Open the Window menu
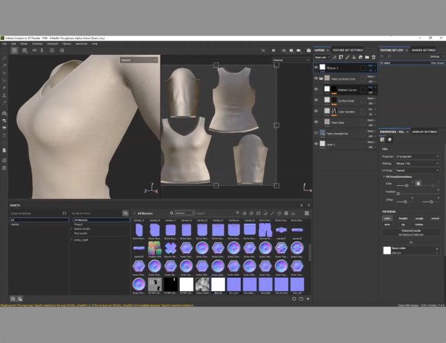446x343 pixels. pyautogui.click(x=37, y=44)
